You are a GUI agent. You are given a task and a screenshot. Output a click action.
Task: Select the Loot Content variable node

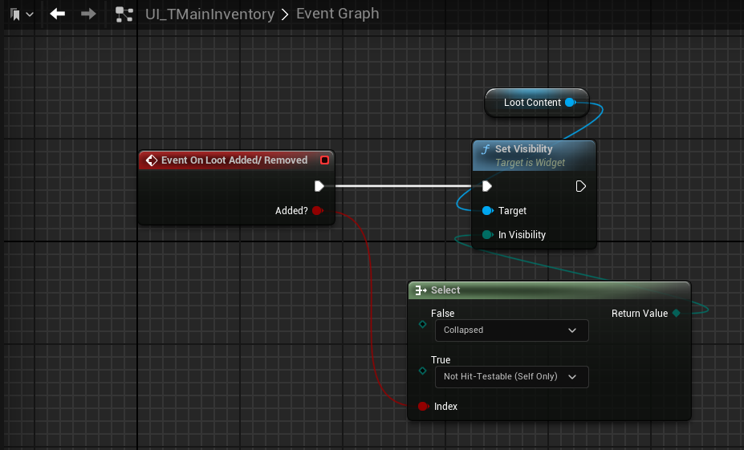pos(537,103)
